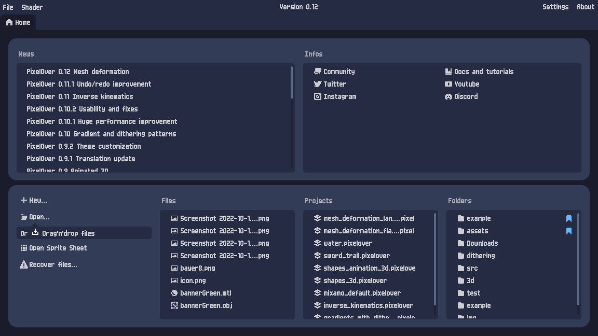
Task: Click the Twitter bird icon
Action: pos(317,84)
